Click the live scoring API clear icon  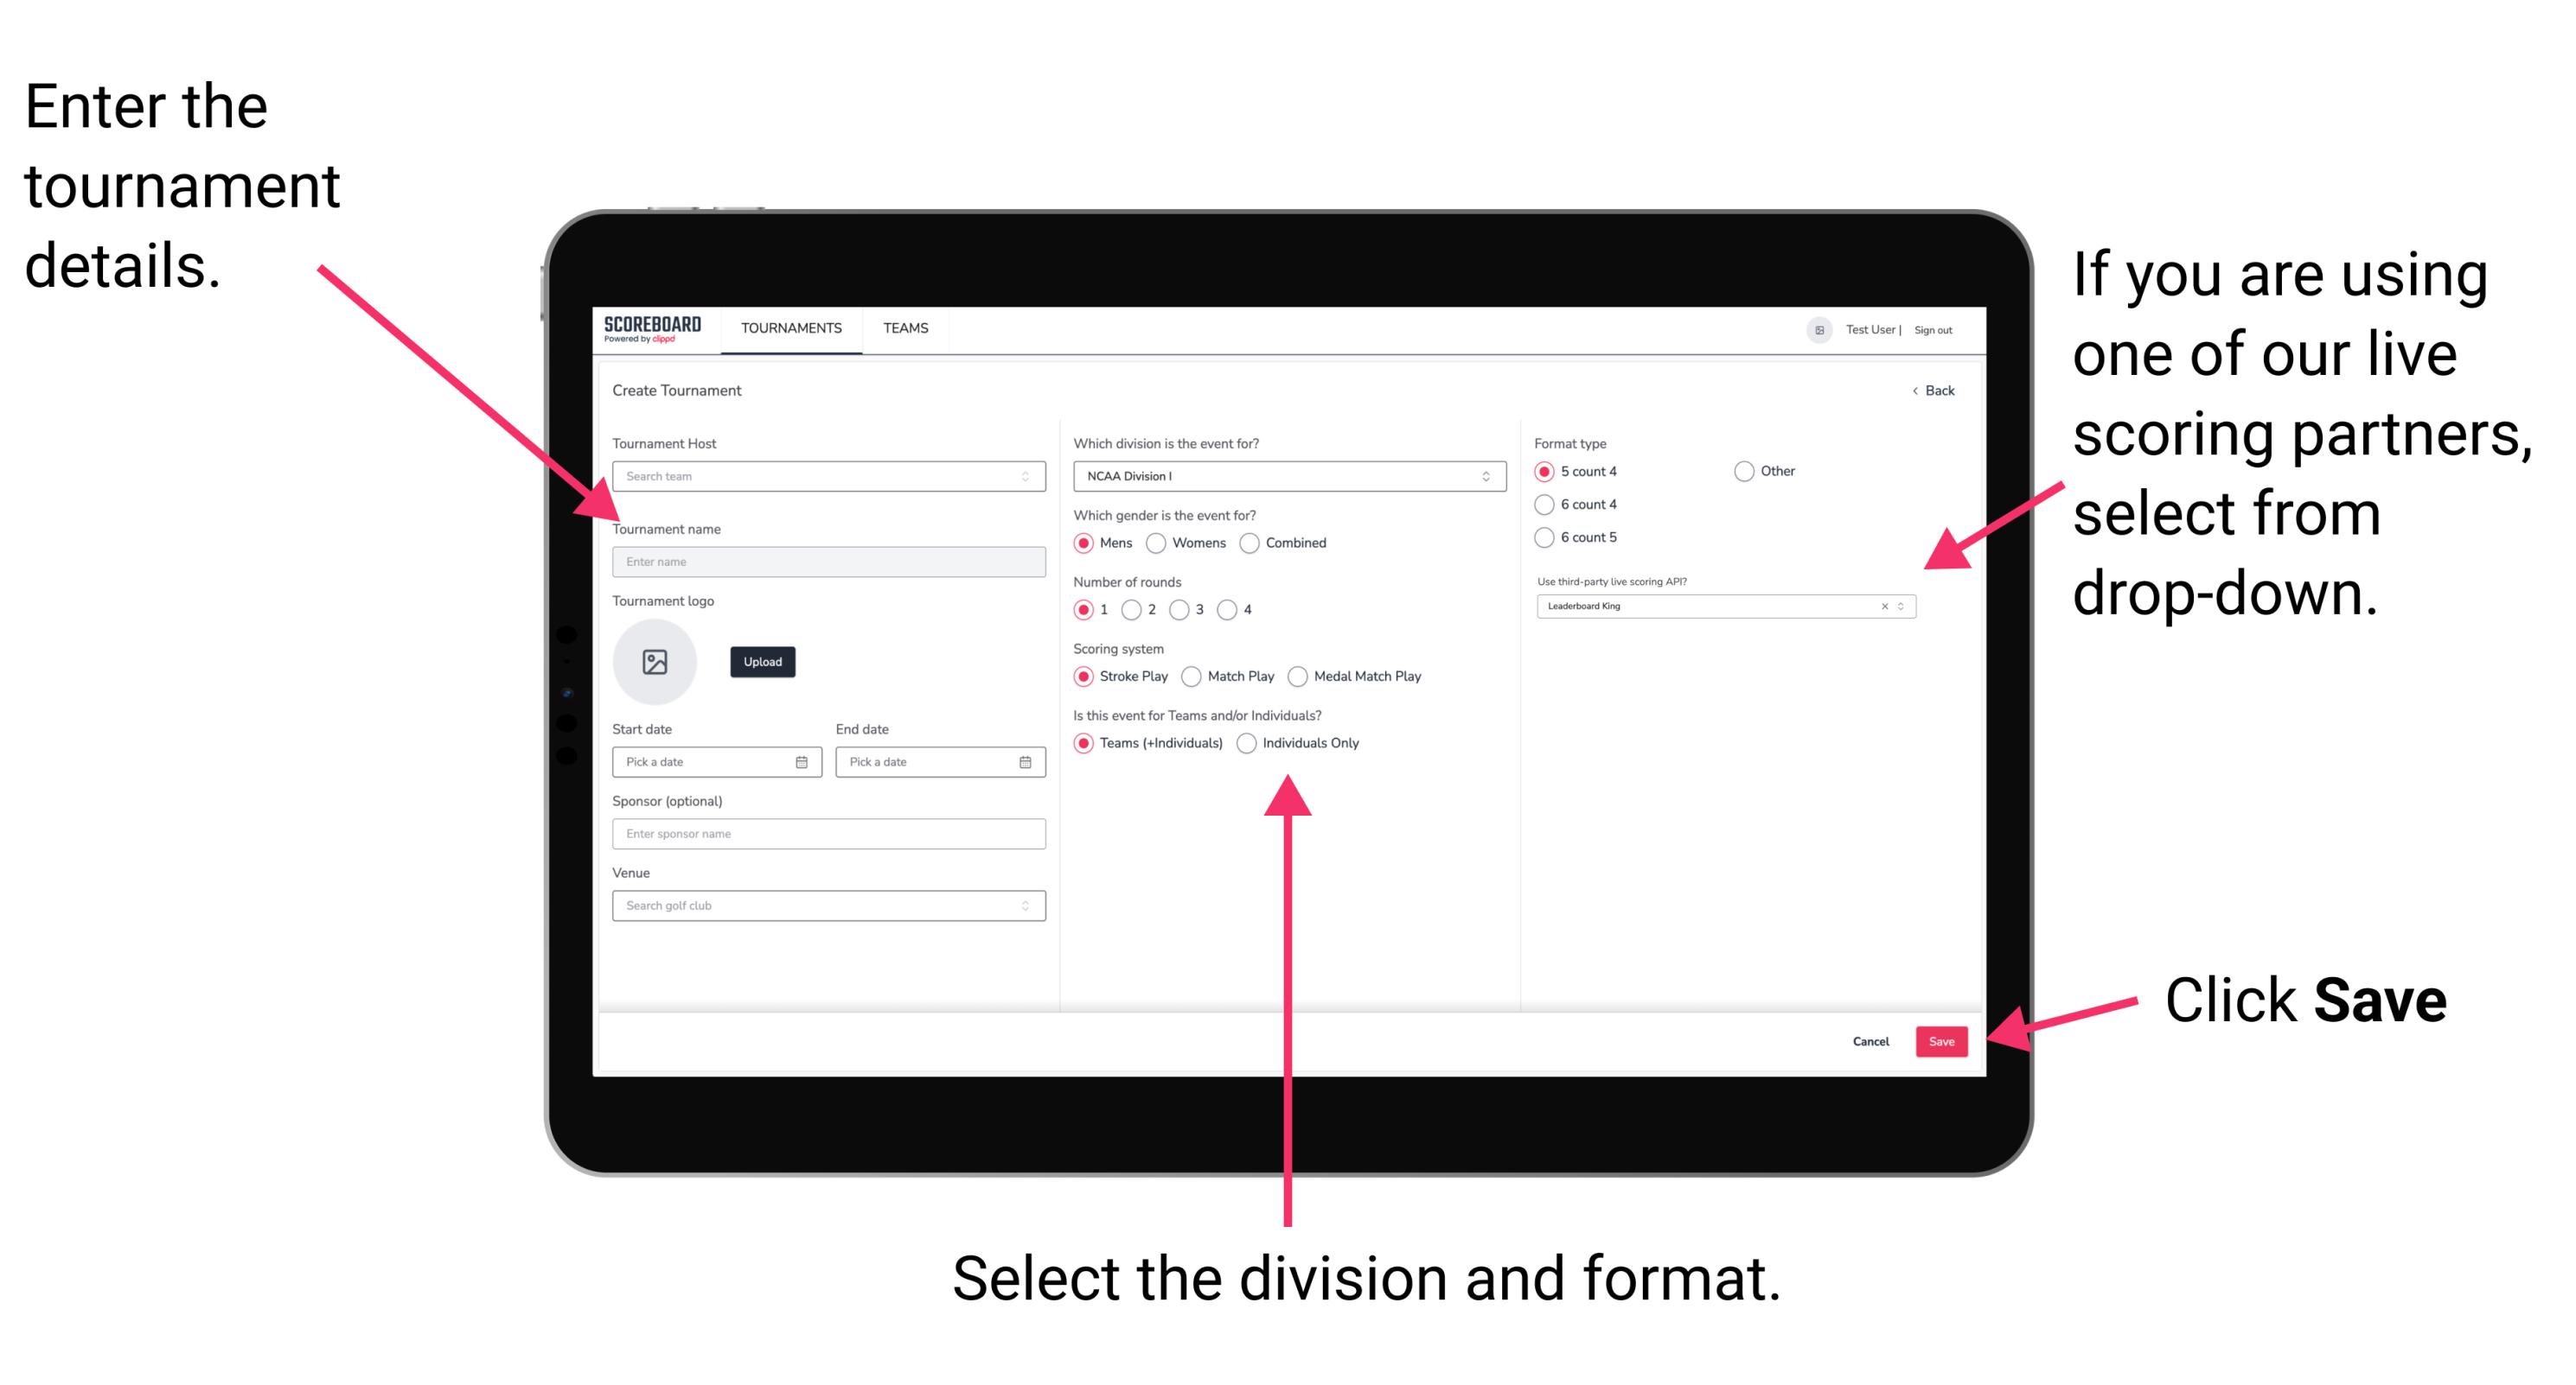1880,607
